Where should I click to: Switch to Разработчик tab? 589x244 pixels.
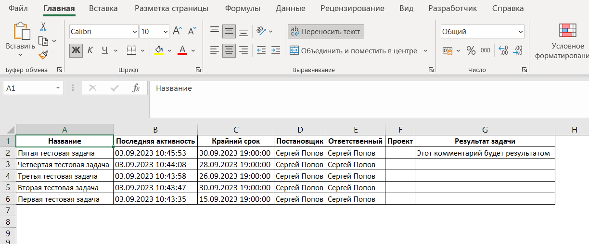tap(452, 9)
